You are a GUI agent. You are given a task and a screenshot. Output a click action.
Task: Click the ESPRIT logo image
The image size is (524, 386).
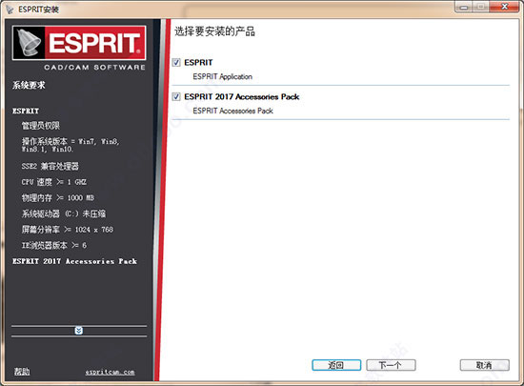click(79, 43)
